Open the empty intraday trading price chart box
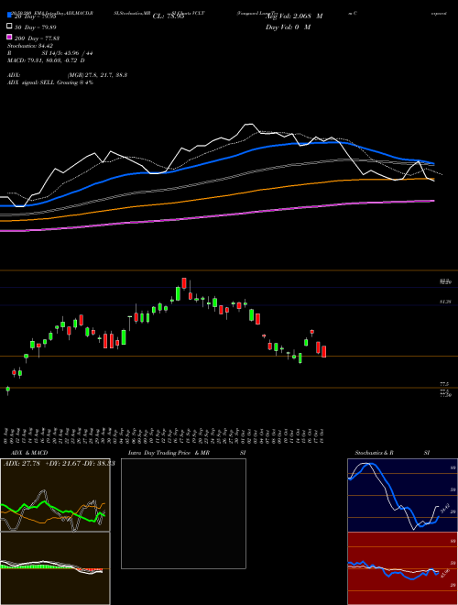This screenshot has height=605, width=458. pyautogui.click(x=183, y=513)
